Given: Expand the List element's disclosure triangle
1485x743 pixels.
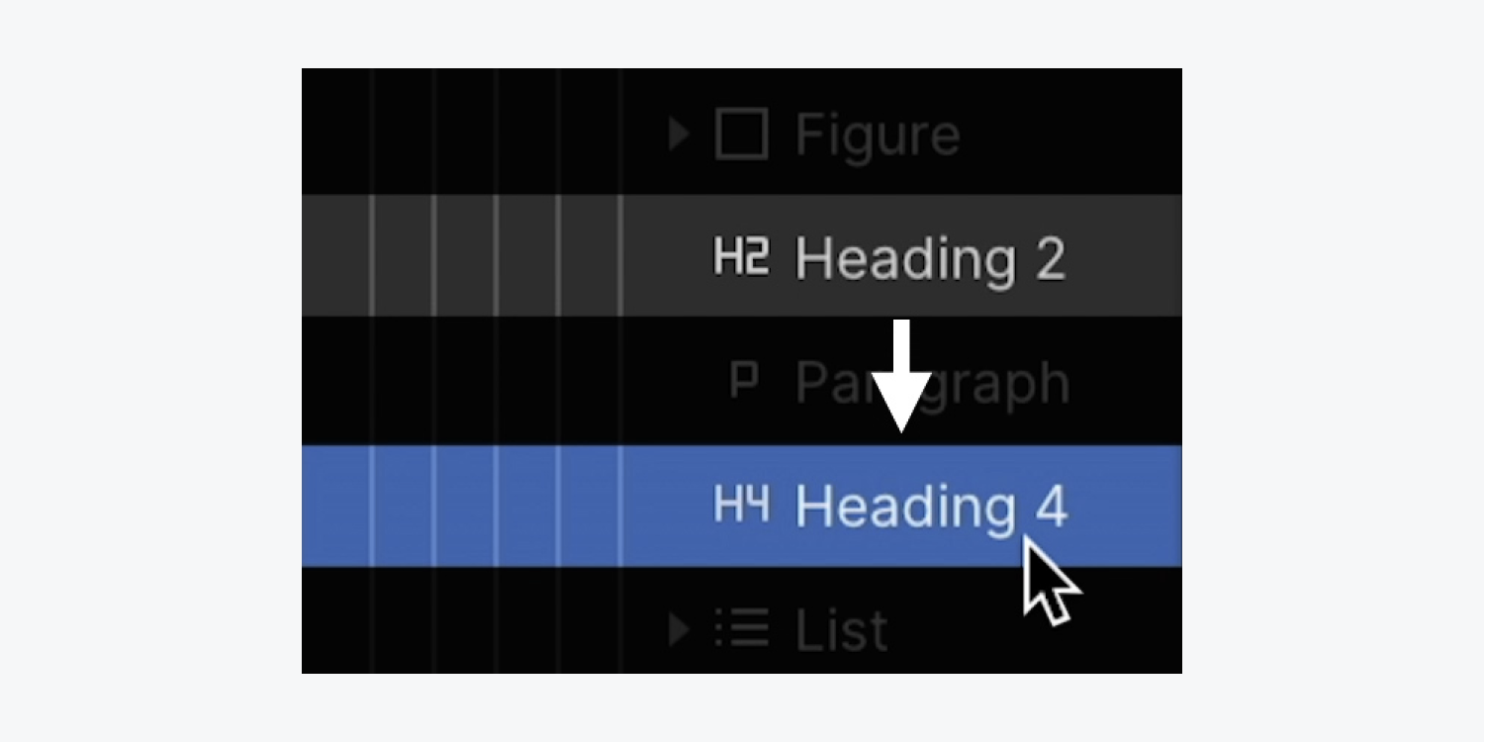Looking at the screenshot, I should point(678,628).
